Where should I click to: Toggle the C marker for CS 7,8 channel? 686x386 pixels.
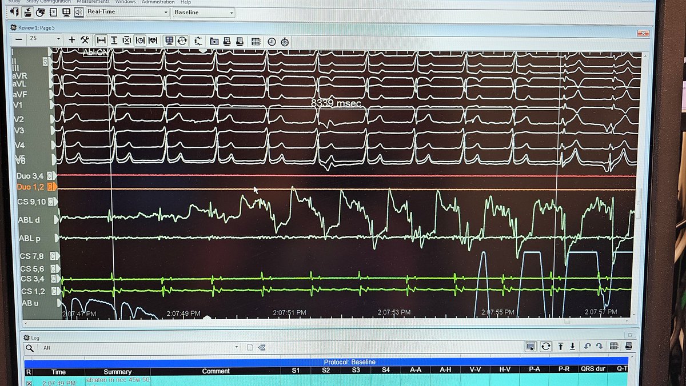pyautogui.click(x=51, y=257)
